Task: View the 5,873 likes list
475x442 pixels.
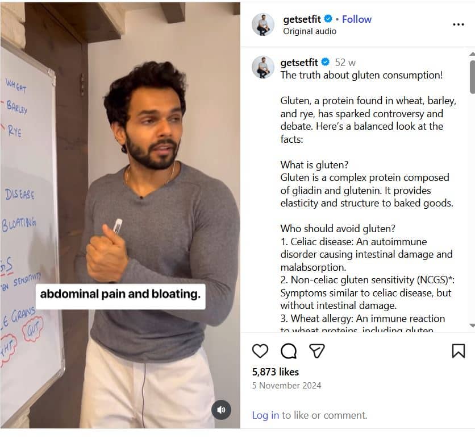Action: tap(276, 372)
